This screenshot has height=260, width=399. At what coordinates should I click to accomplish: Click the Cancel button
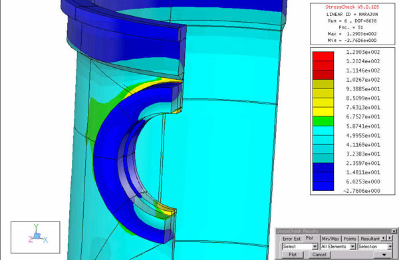319,255
